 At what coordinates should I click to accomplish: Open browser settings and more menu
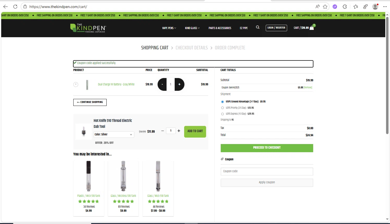pyautogui.click(x=385, y=7)
